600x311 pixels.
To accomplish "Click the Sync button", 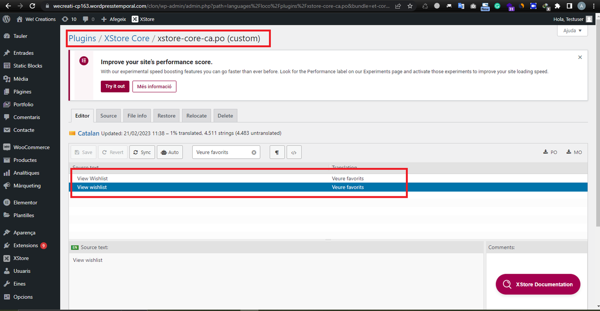I will pos(142,152).
